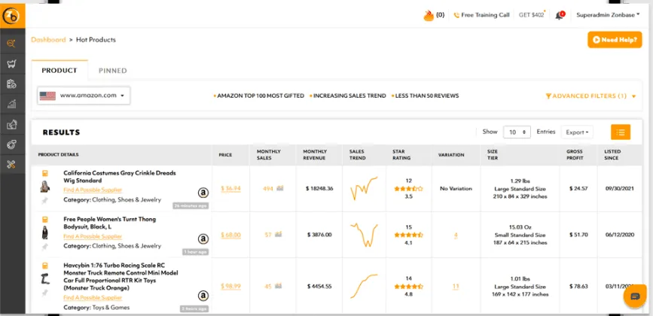Viewport: 653px width, 316px height.
Task: Click the MONTHLY REVENUE column header
Action: click(x=314, y=155)
